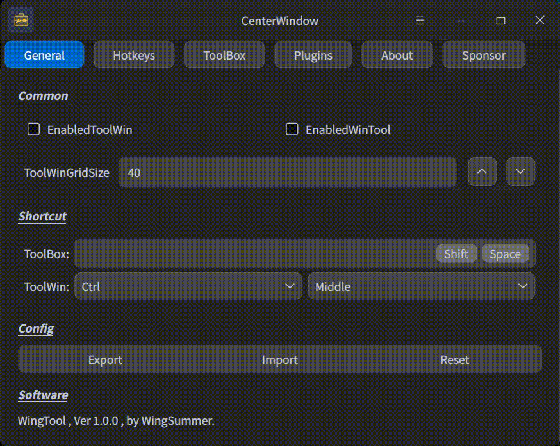
Task: Switch to the Hotkeys tab
Action: [x=133, y=55]
